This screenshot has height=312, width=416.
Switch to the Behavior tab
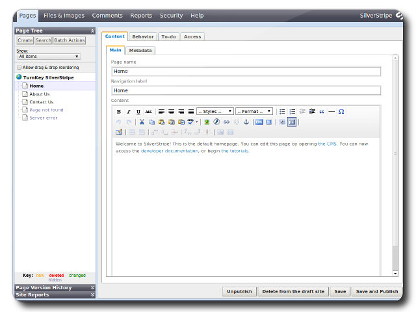[143, 36]
